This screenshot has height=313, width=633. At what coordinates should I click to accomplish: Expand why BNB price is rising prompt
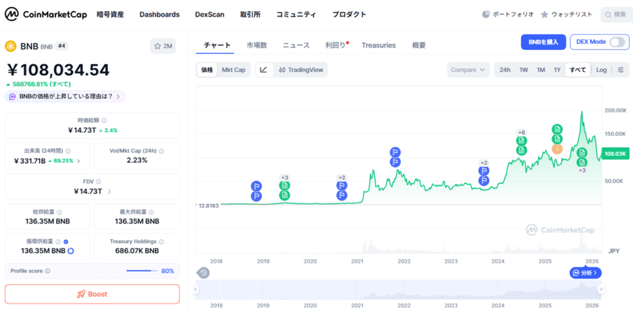(x=65, y=96)
